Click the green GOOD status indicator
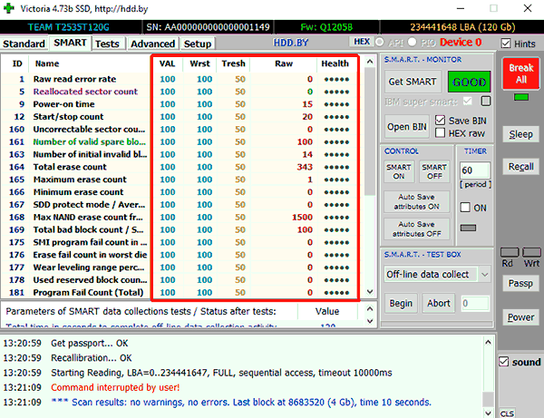544x418 pixels. click(469, 82)
